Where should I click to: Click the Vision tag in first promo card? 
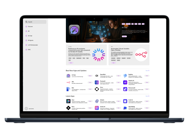click(x=84, y=58)
